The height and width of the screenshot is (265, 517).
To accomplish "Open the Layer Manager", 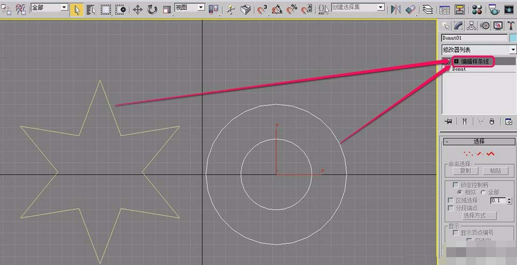I will [x=428, y=10].
